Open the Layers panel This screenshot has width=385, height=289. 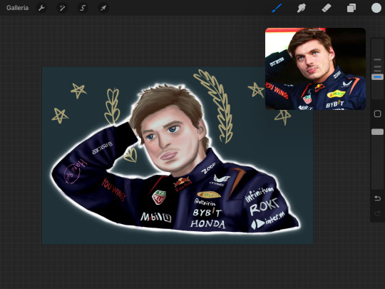351,8
